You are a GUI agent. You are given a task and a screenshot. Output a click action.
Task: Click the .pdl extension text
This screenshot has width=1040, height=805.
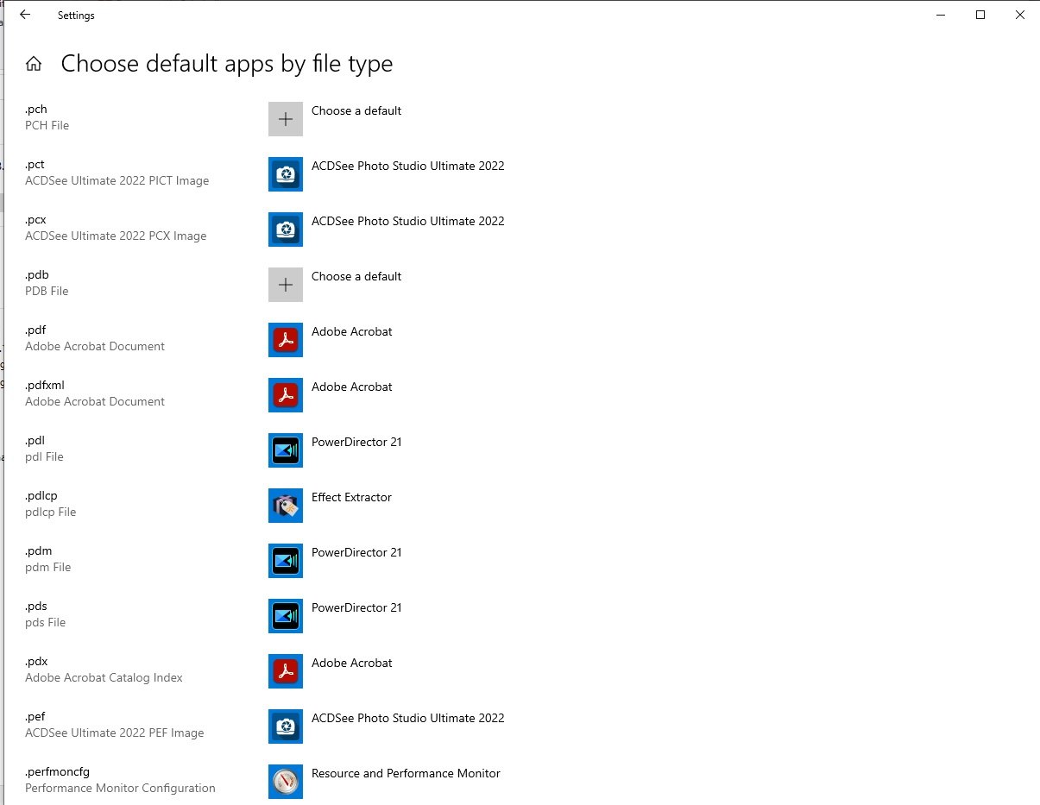(35, 440)
